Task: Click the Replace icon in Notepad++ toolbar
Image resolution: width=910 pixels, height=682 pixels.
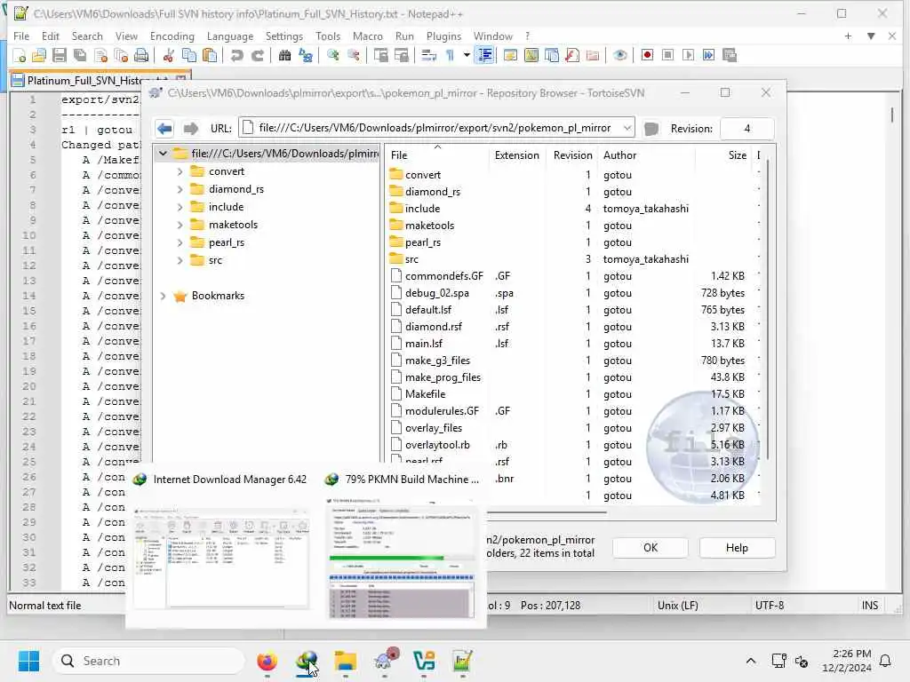Action: click(306, 55)
